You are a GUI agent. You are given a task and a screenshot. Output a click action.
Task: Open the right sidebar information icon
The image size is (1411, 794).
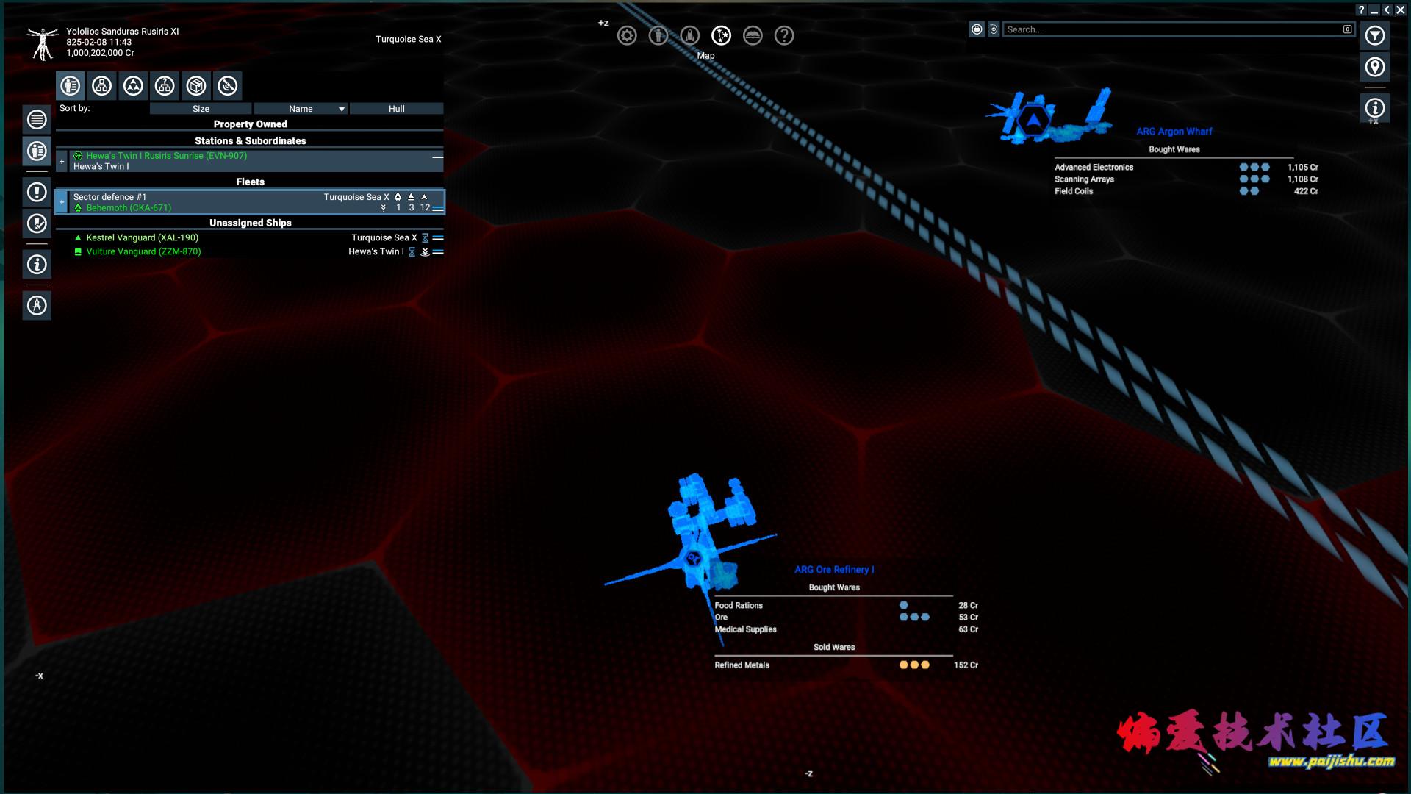1375,108
